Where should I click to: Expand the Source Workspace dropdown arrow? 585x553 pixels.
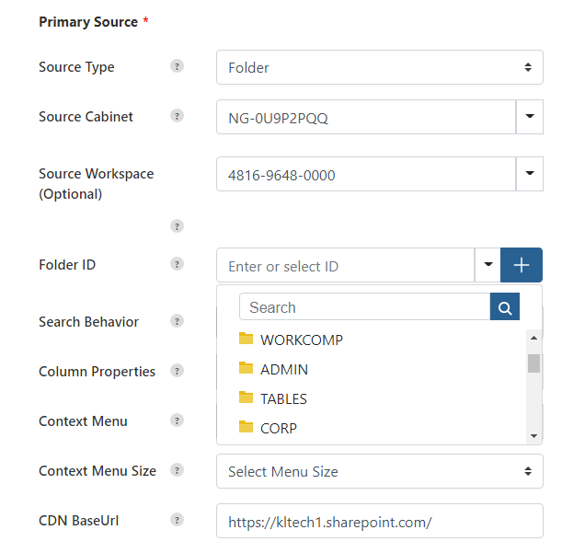(530, 174)
